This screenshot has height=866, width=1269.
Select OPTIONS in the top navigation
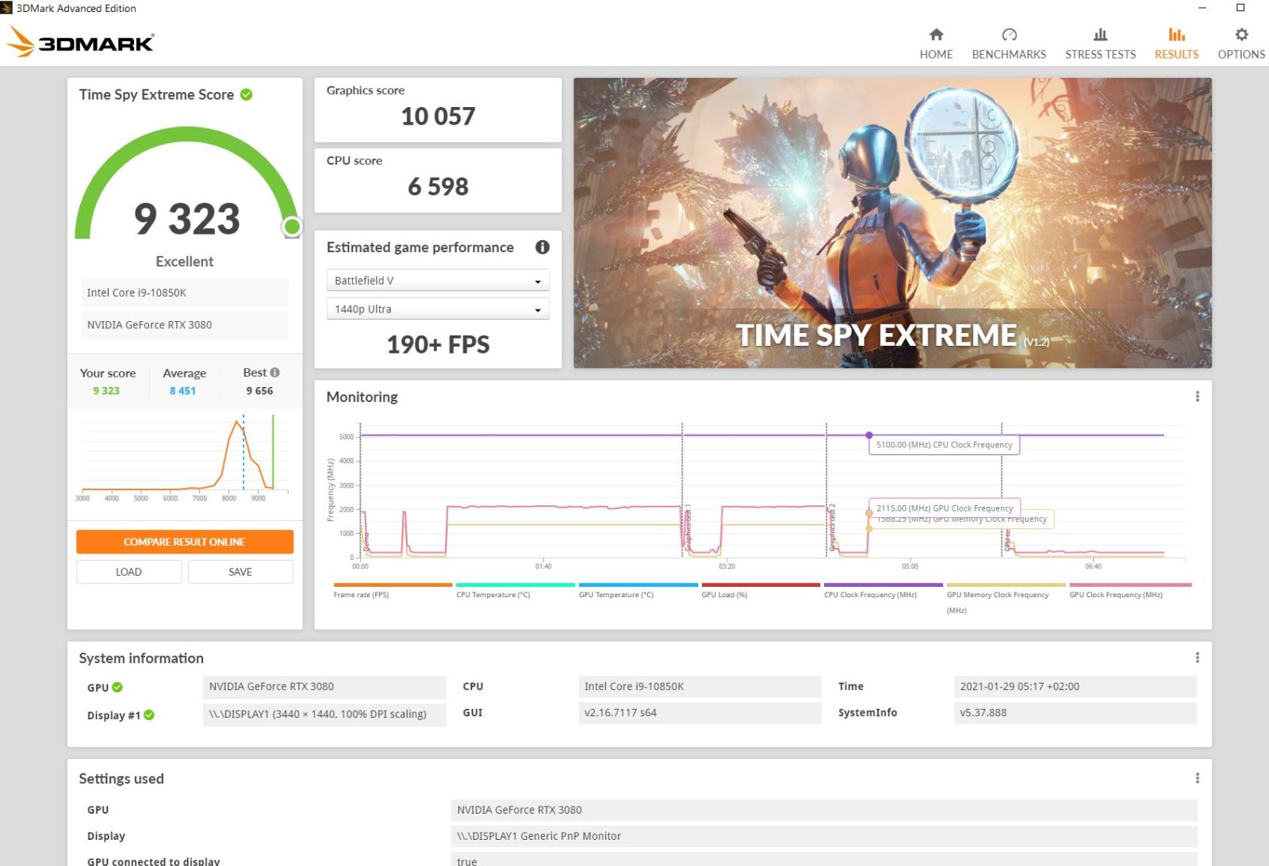1241,54
